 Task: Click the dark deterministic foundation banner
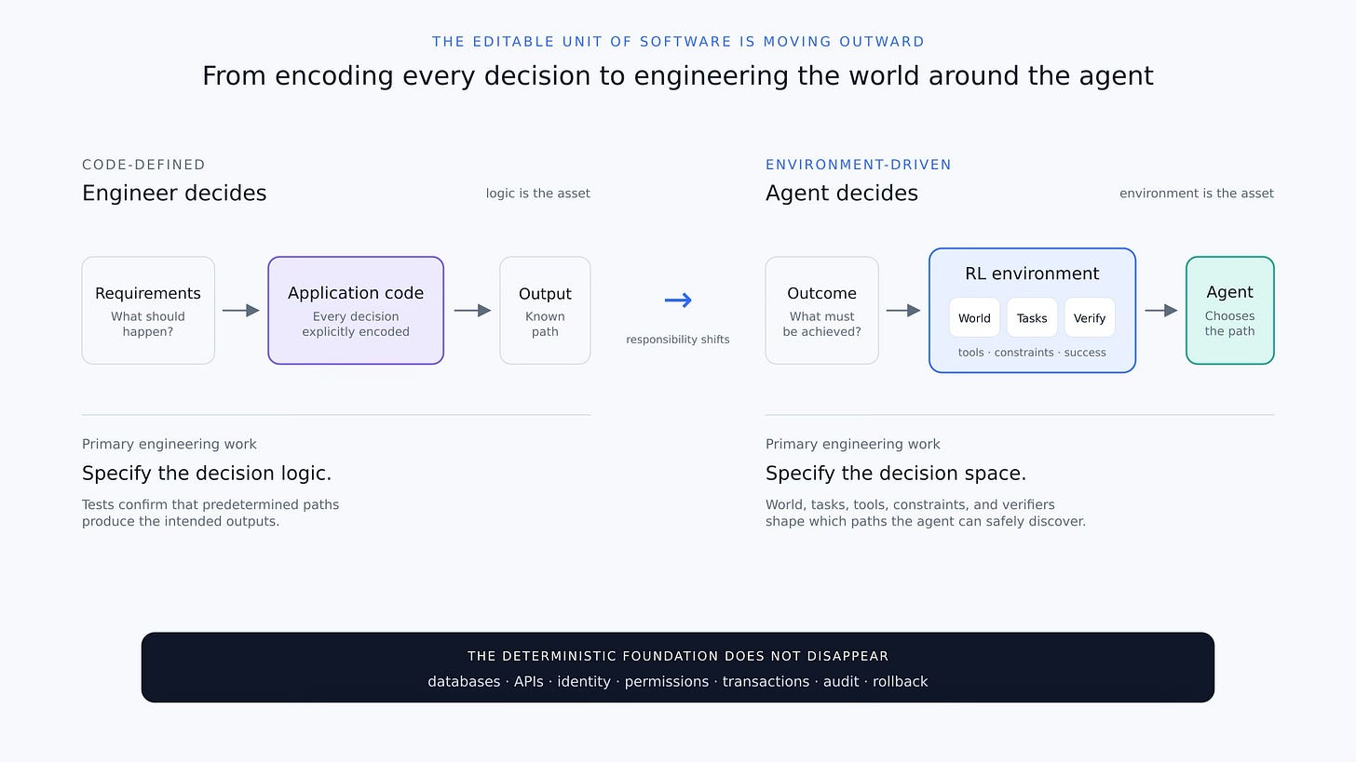(678, 667)
